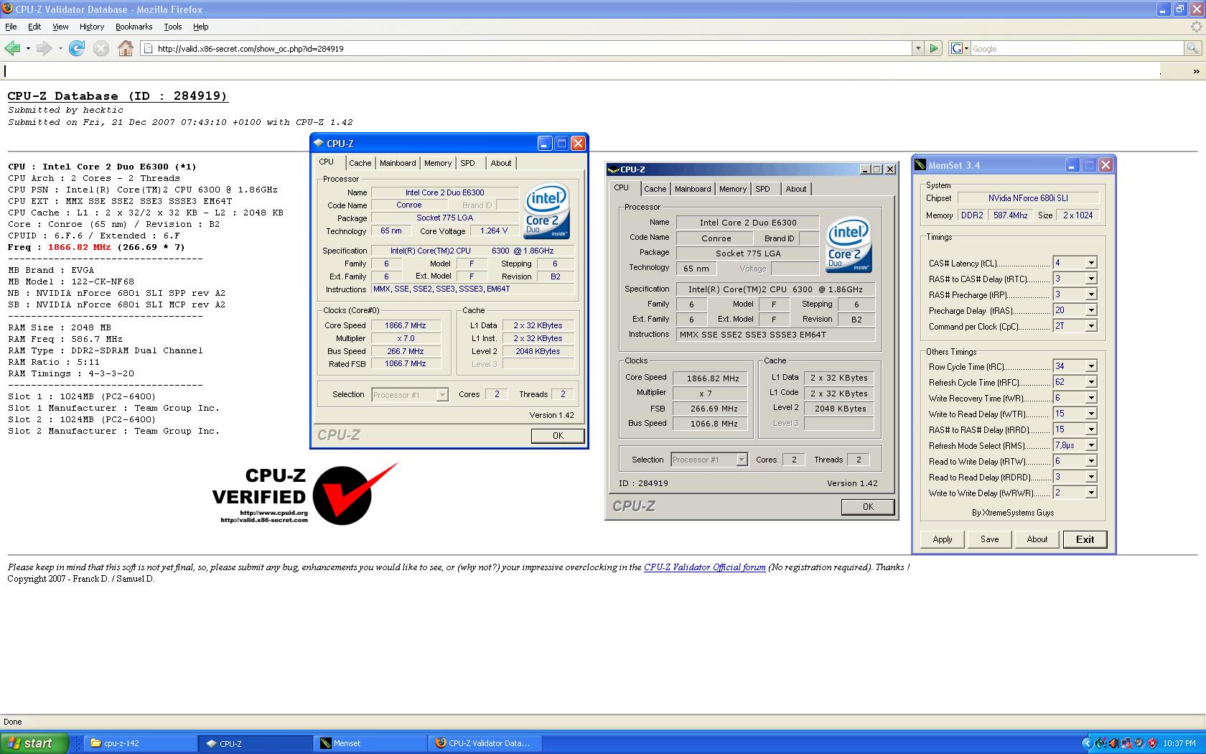Click the Intel Core 2 Duo logo in the gray CPU-Z window

coord(849,245)
